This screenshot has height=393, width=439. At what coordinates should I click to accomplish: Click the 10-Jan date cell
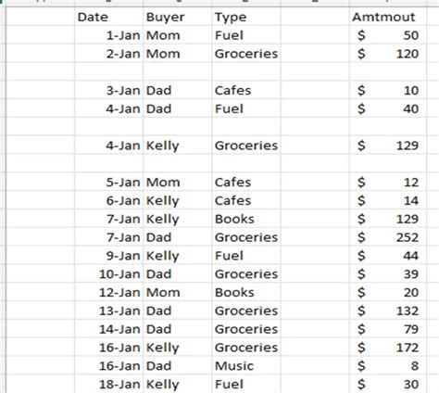[x=108, y=273]
